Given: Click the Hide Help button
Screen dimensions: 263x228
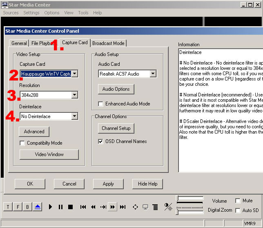Looking at the screenshot, I should point(147,184).
